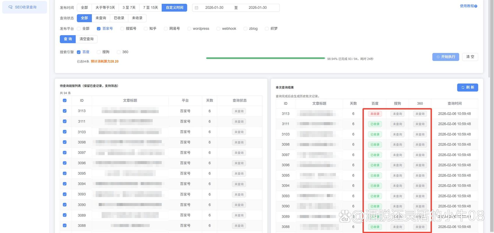Viewport: 494px width, 233px height.
Task: Uncheck the row 3097 checkbox
Action: pyautogui.click(x=65, y=153)
